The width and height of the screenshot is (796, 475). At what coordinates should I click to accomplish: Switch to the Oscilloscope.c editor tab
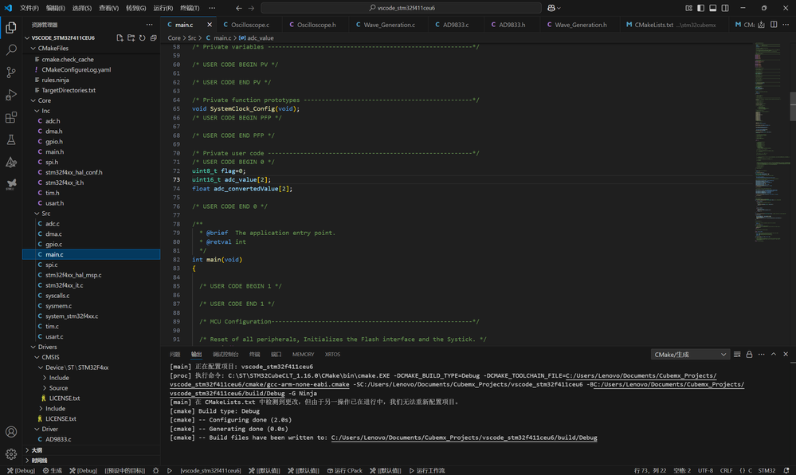pos(246,25)
